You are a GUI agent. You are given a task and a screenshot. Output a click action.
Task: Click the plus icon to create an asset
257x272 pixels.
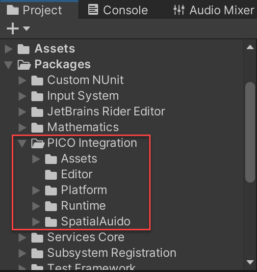click(12, 28)
